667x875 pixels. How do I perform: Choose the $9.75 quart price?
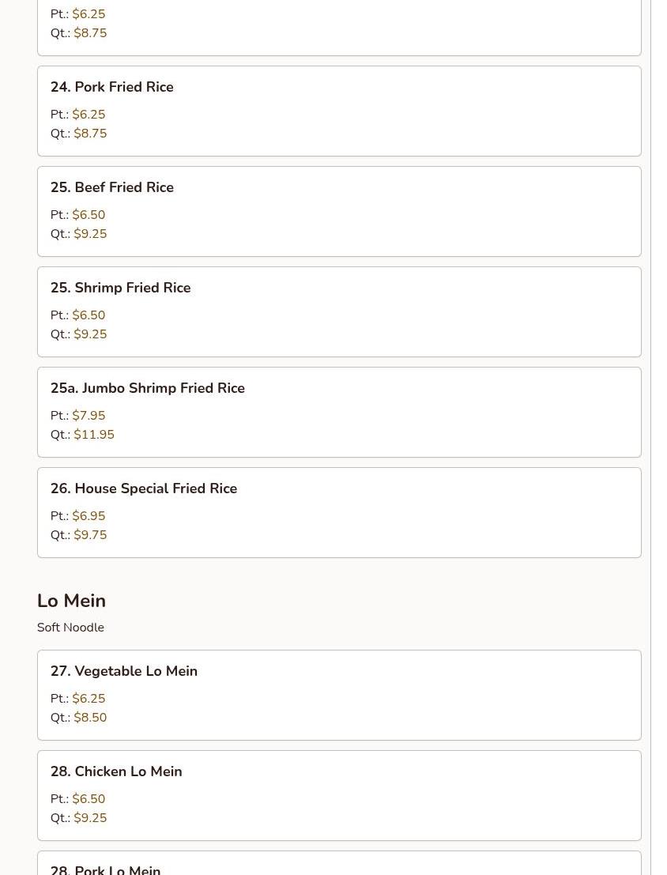[90, 535]
